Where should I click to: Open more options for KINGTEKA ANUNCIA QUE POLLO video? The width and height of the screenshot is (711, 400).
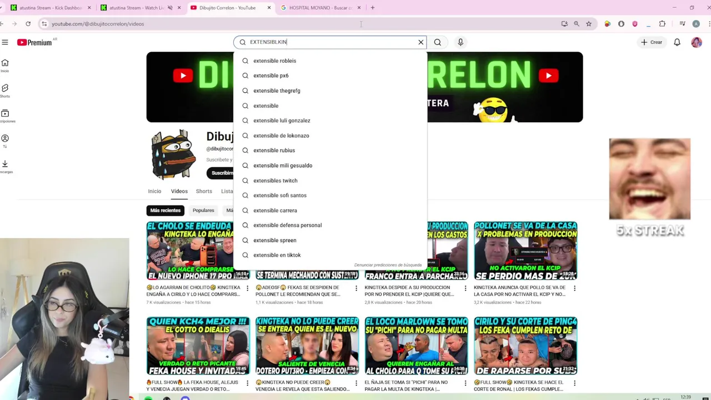pyautogui.click(x=574, y=288)
